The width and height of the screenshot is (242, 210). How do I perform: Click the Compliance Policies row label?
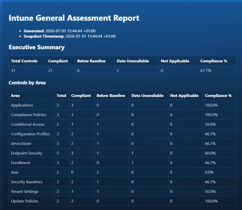pyautogui.click(x=28, y=115)
